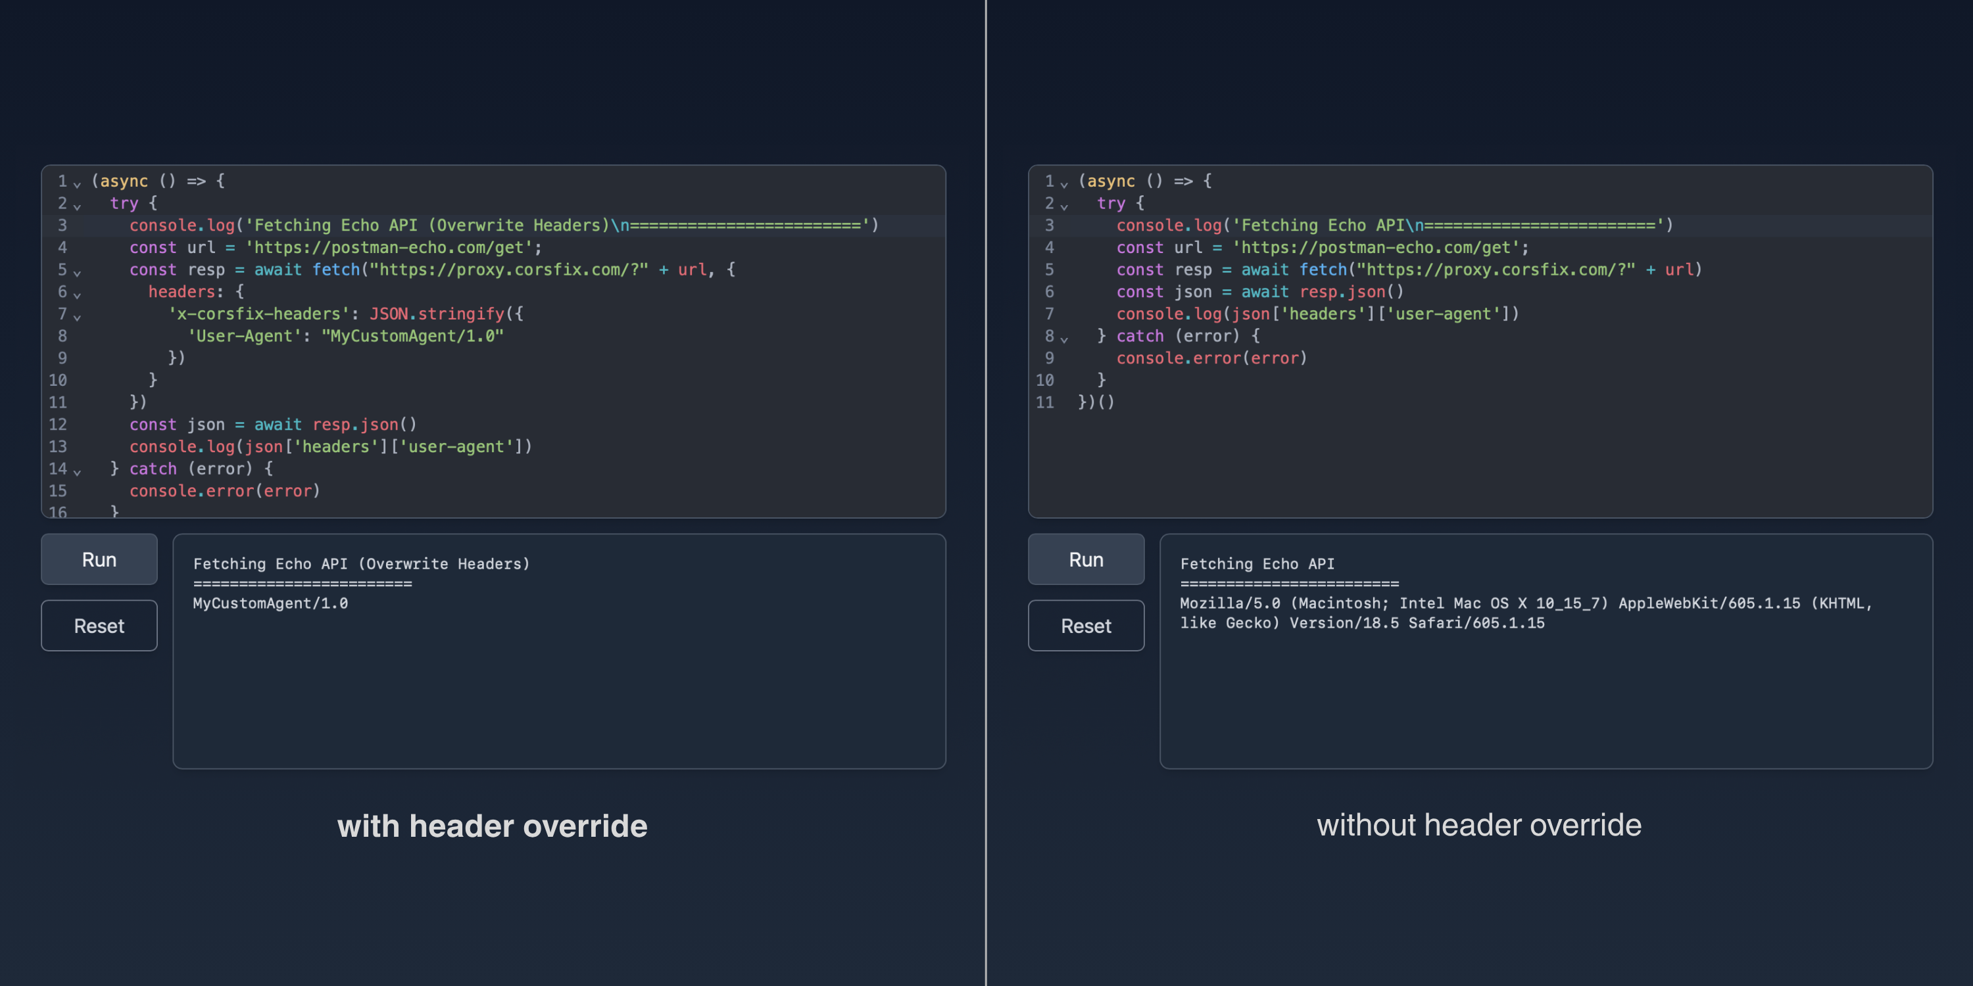Collapse x-corsfix-headers block on left line 7
This screenshot has width=1973, height=986.
point(78,316)
